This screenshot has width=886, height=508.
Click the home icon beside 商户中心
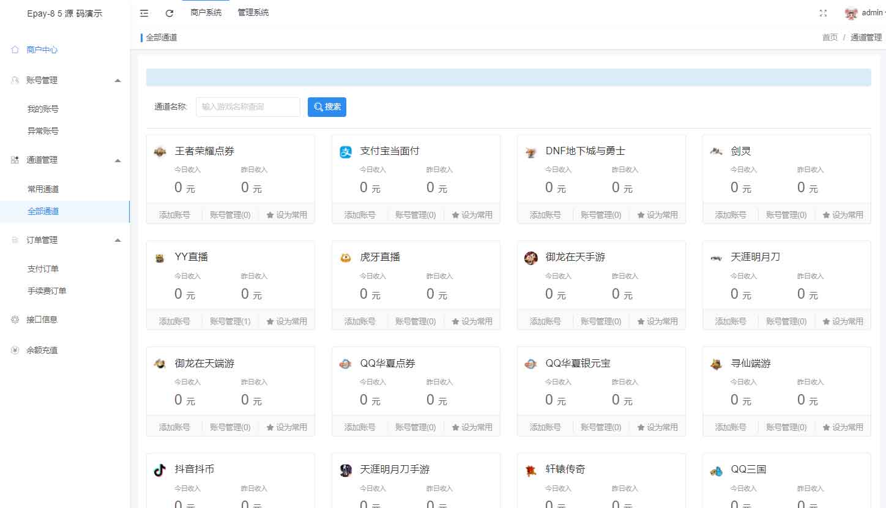(15, 50)
